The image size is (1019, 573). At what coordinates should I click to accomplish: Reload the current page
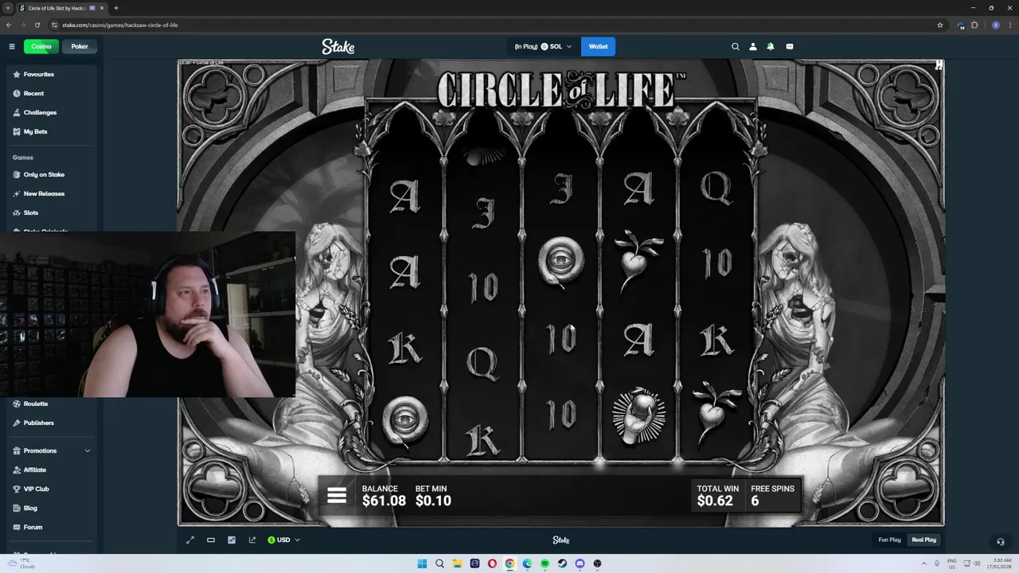coord(37,25)
